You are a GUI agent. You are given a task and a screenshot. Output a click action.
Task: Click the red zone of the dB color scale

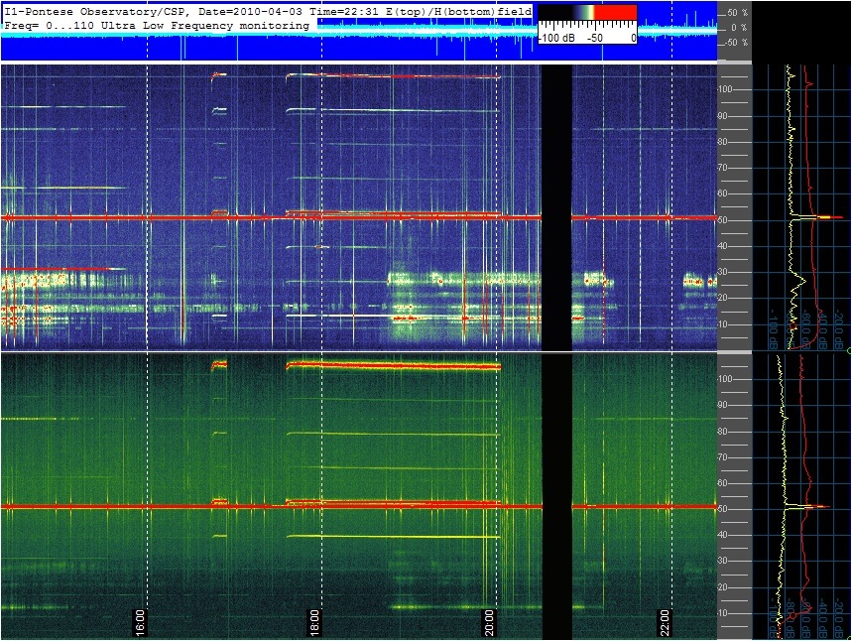(615, 13)
